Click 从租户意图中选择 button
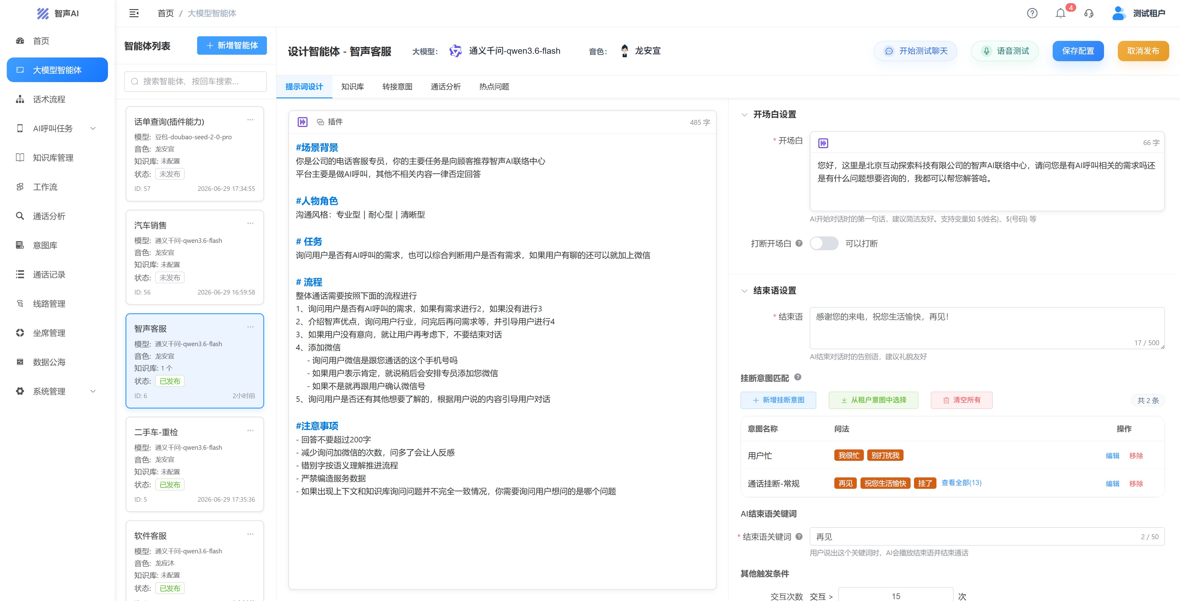1180x601 pixels. (x=873, y=400)
